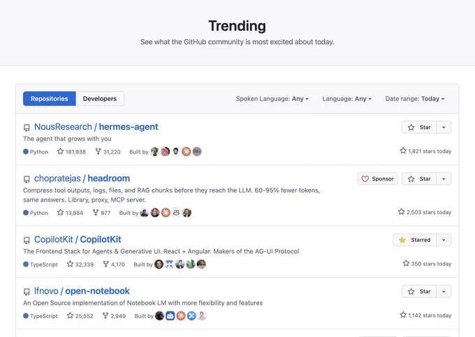Open first contributor avatar in headroom row
Screen dimensions: 475x337
point(144,213)
